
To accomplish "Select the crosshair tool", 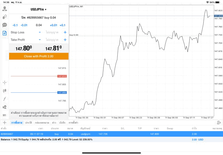I will point(5,83).
